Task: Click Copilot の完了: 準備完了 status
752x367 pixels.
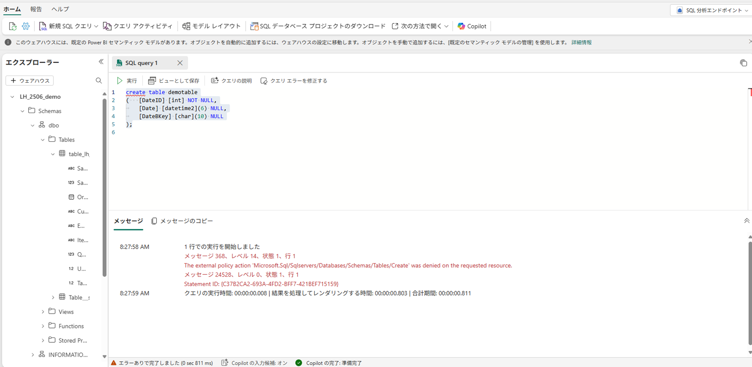Action: tap(329, 363)
